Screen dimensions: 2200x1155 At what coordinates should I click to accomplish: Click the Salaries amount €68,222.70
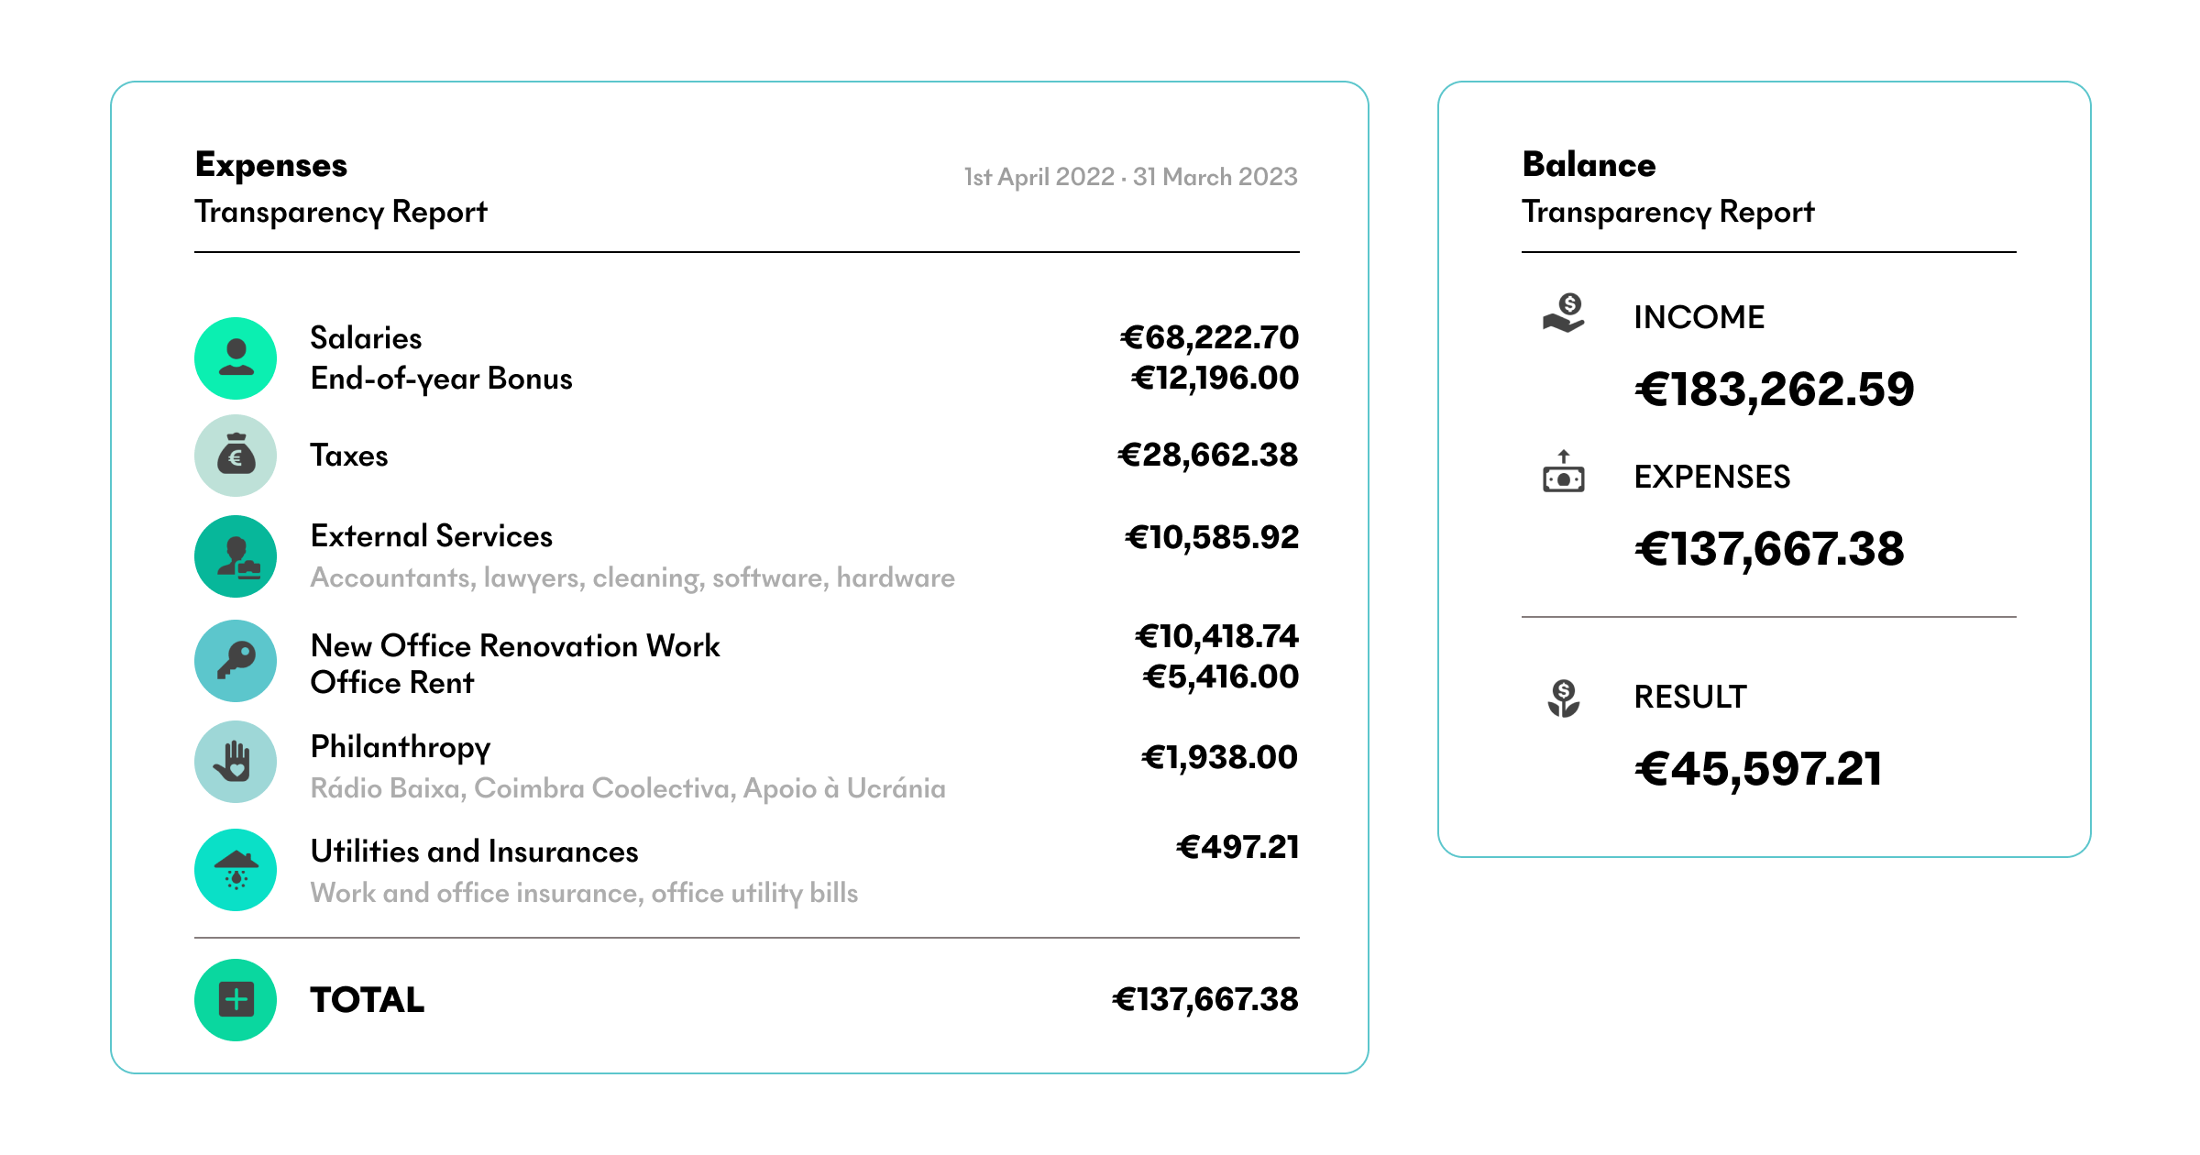pyautogui.click(x=1209, y=338)
